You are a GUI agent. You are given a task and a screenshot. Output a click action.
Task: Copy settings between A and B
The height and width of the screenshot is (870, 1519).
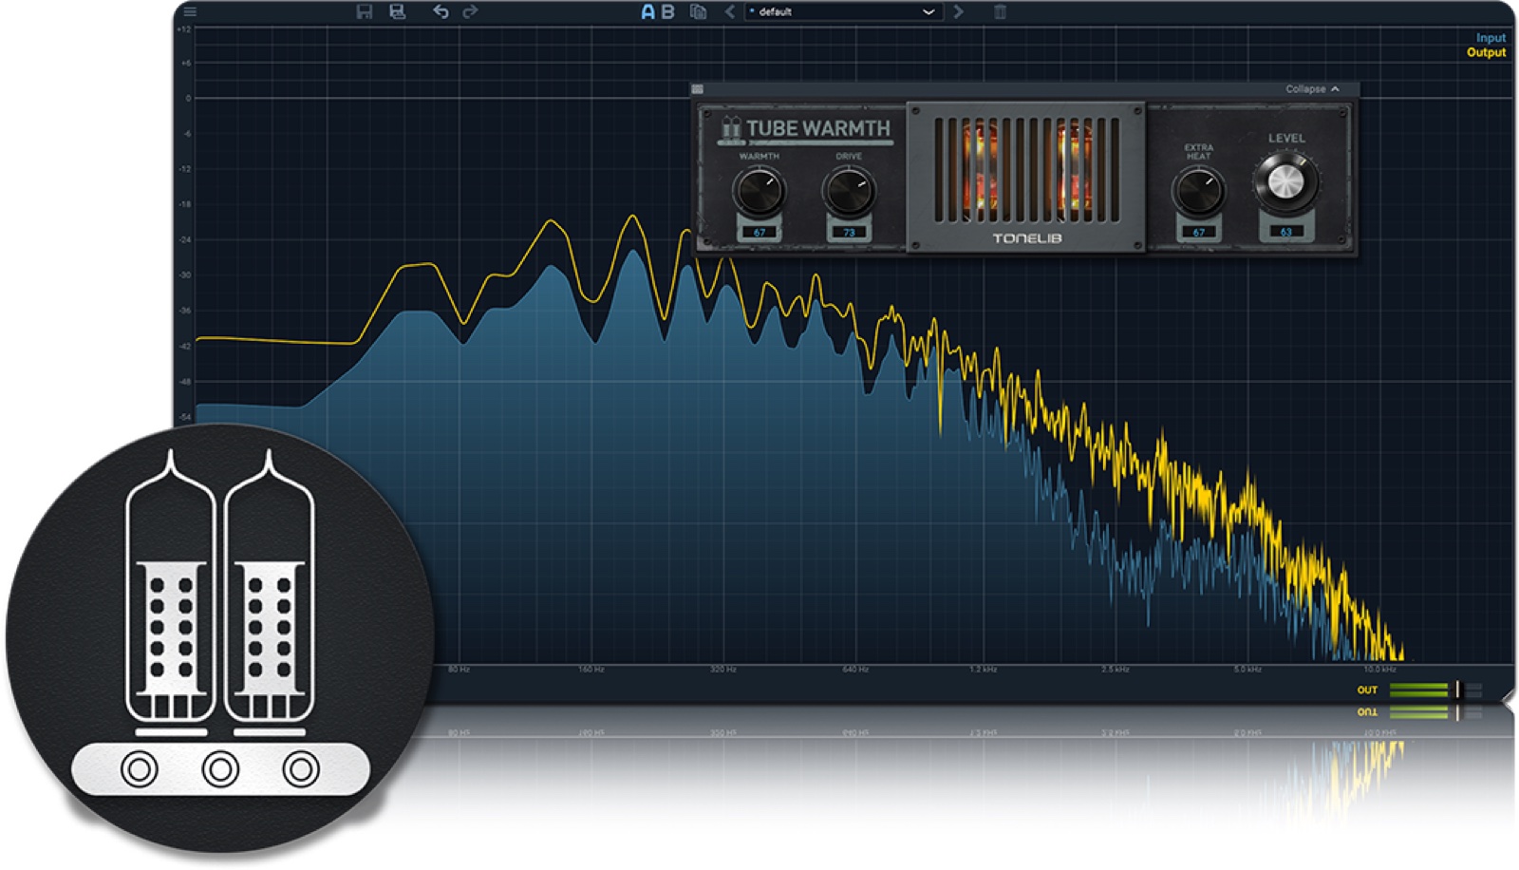click(699, 11)
